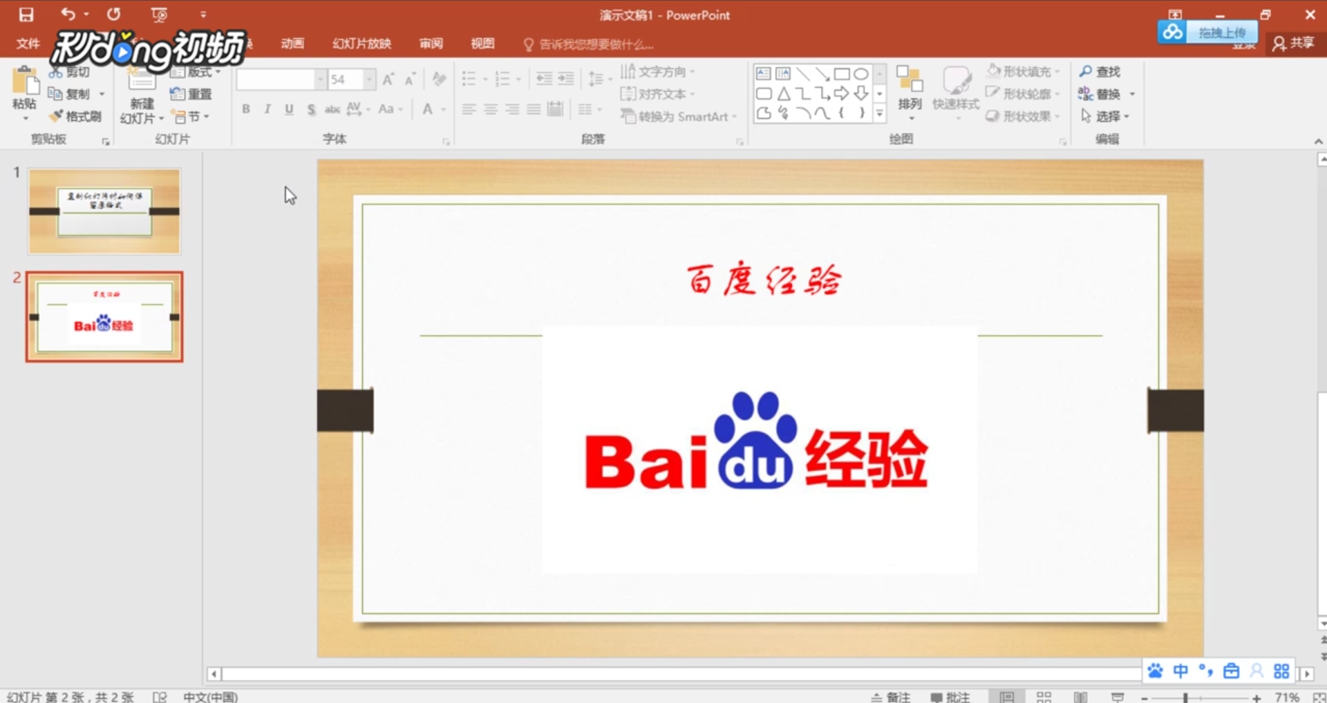Click the Save icon in quick access toolbar
1327x703 pixels.
[x=26, y=15]
